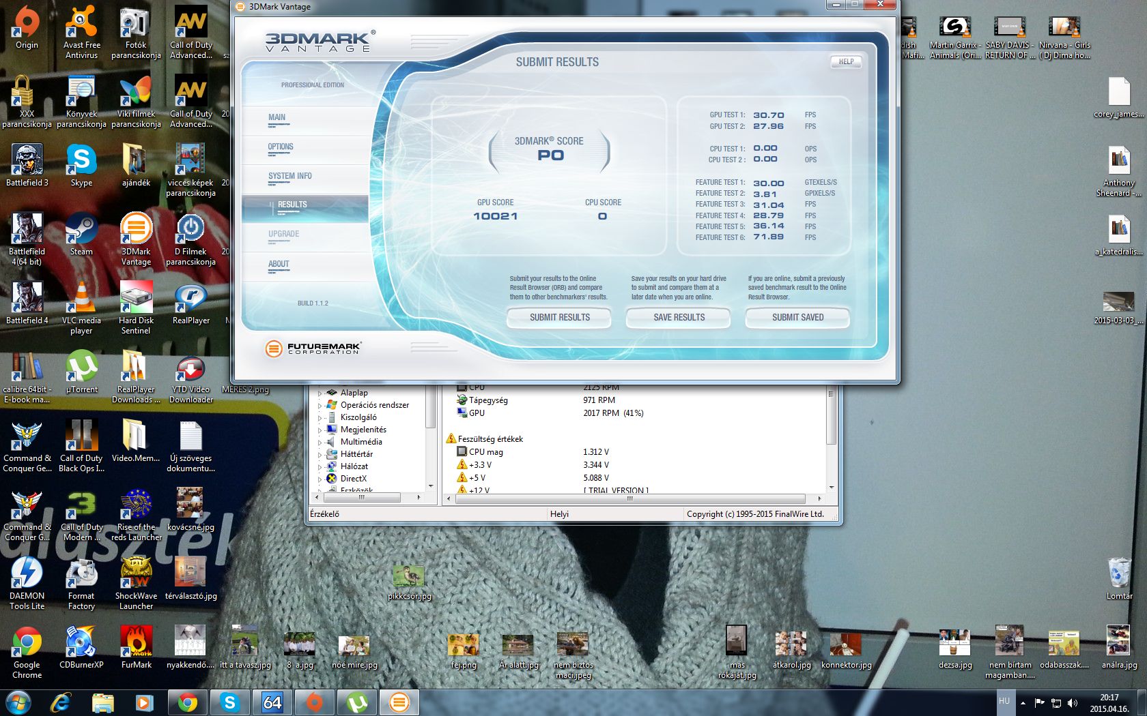Select the +5 V voltage row

[x=635, y=478]
